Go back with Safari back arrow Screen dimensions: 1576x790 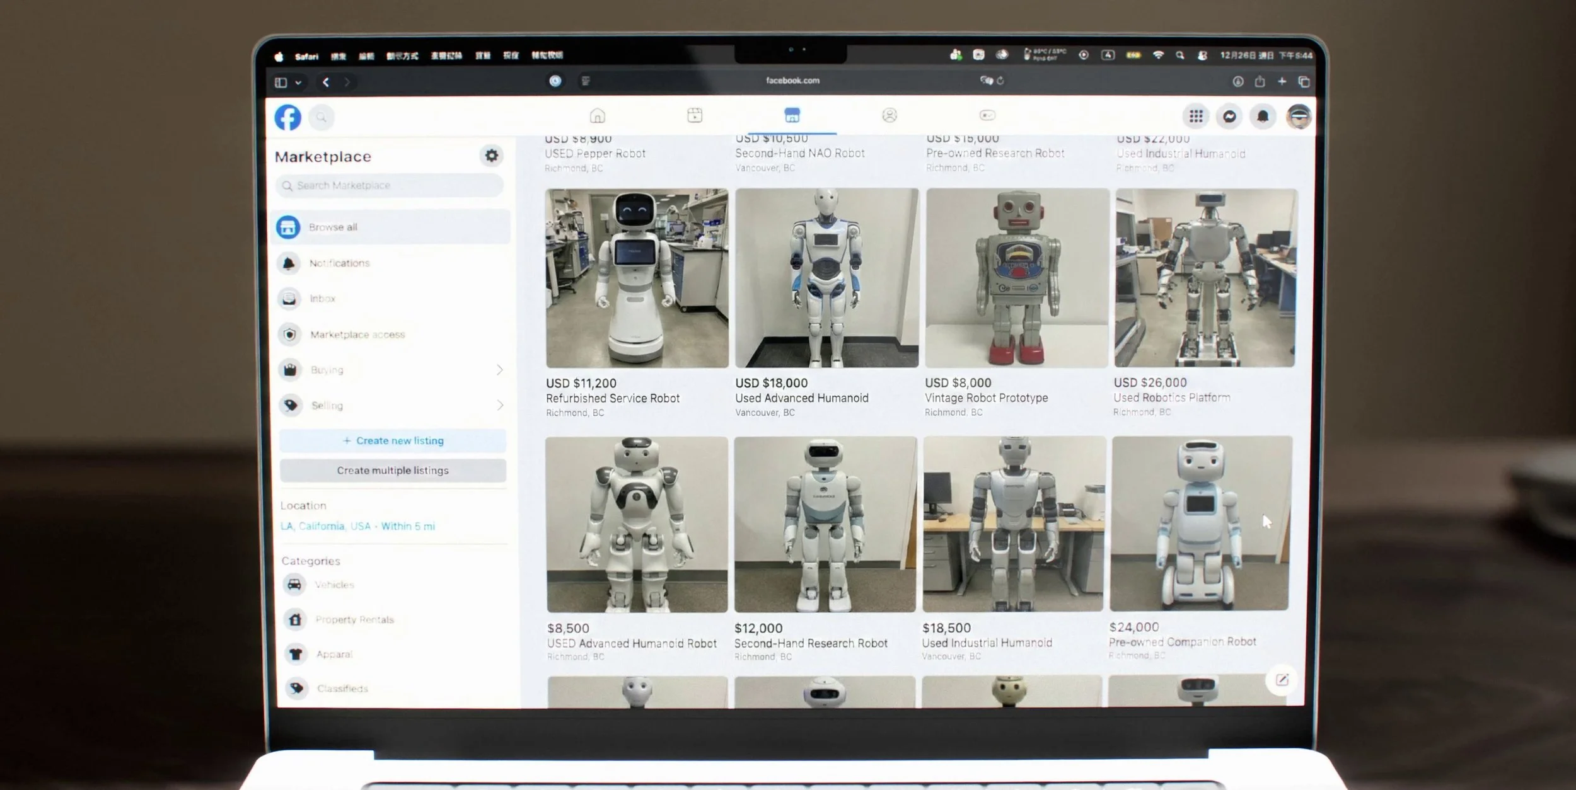coord(326,82)
